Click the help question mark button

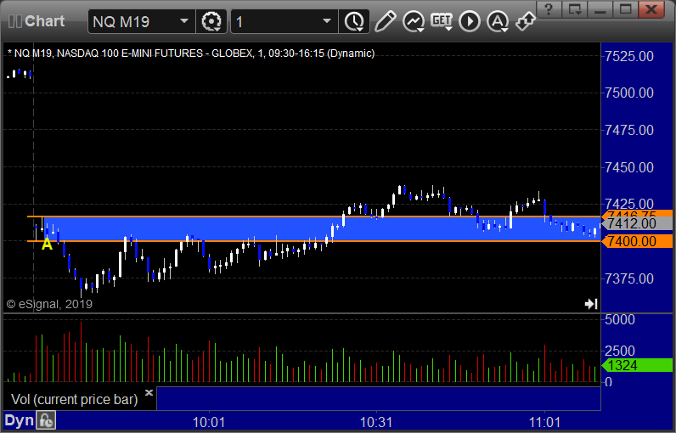coord(549,8)
